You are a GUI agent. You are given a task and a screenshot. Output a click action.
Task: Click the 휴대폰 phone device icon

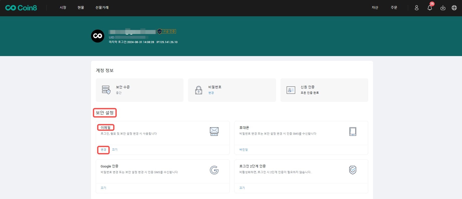coord(352,131)
